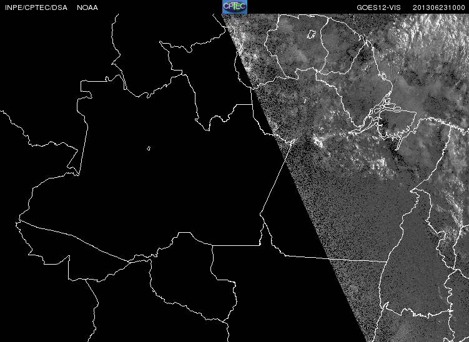The height and width of the screenshot is (342, 469).
Task: Click the NOAA label in header
Action: tap(87, 7)
